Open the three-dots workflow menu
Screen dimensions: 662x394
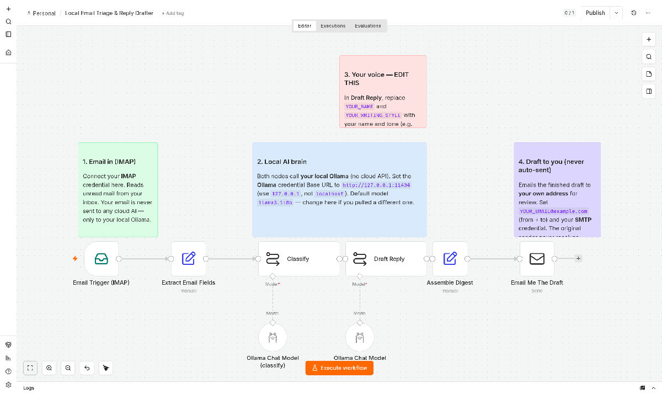point(648,13)
